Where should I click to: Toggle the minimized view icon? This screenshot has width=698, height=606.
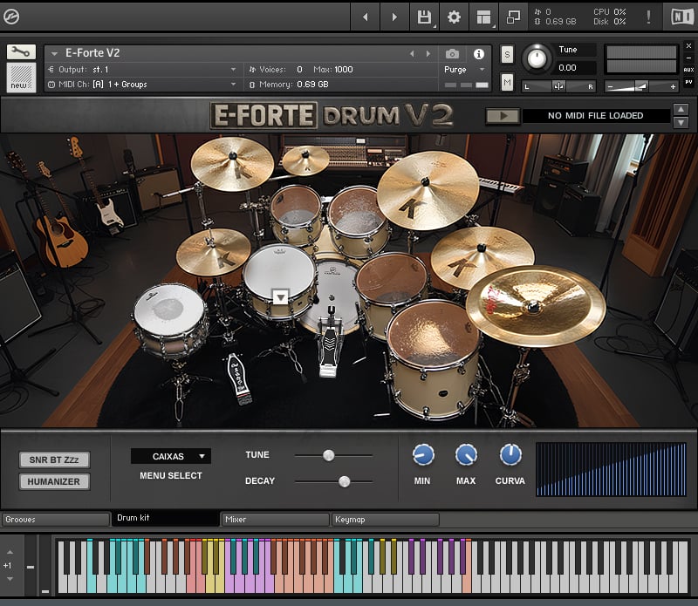(513, 17)
